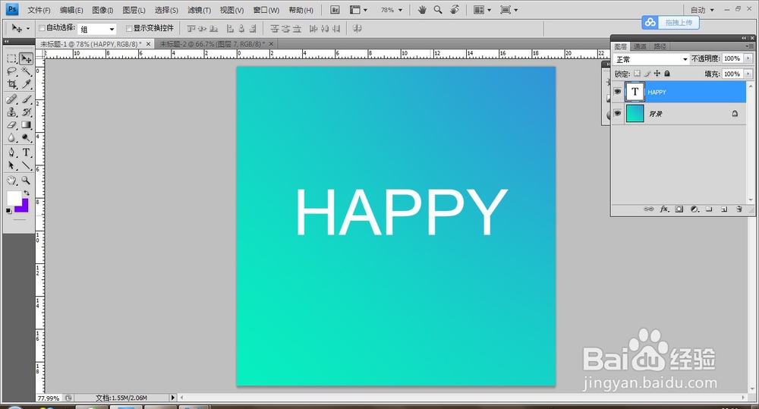The image size is (759, 409).
Task: Open the 编辑(E) menu
Action: pos(71,10)
